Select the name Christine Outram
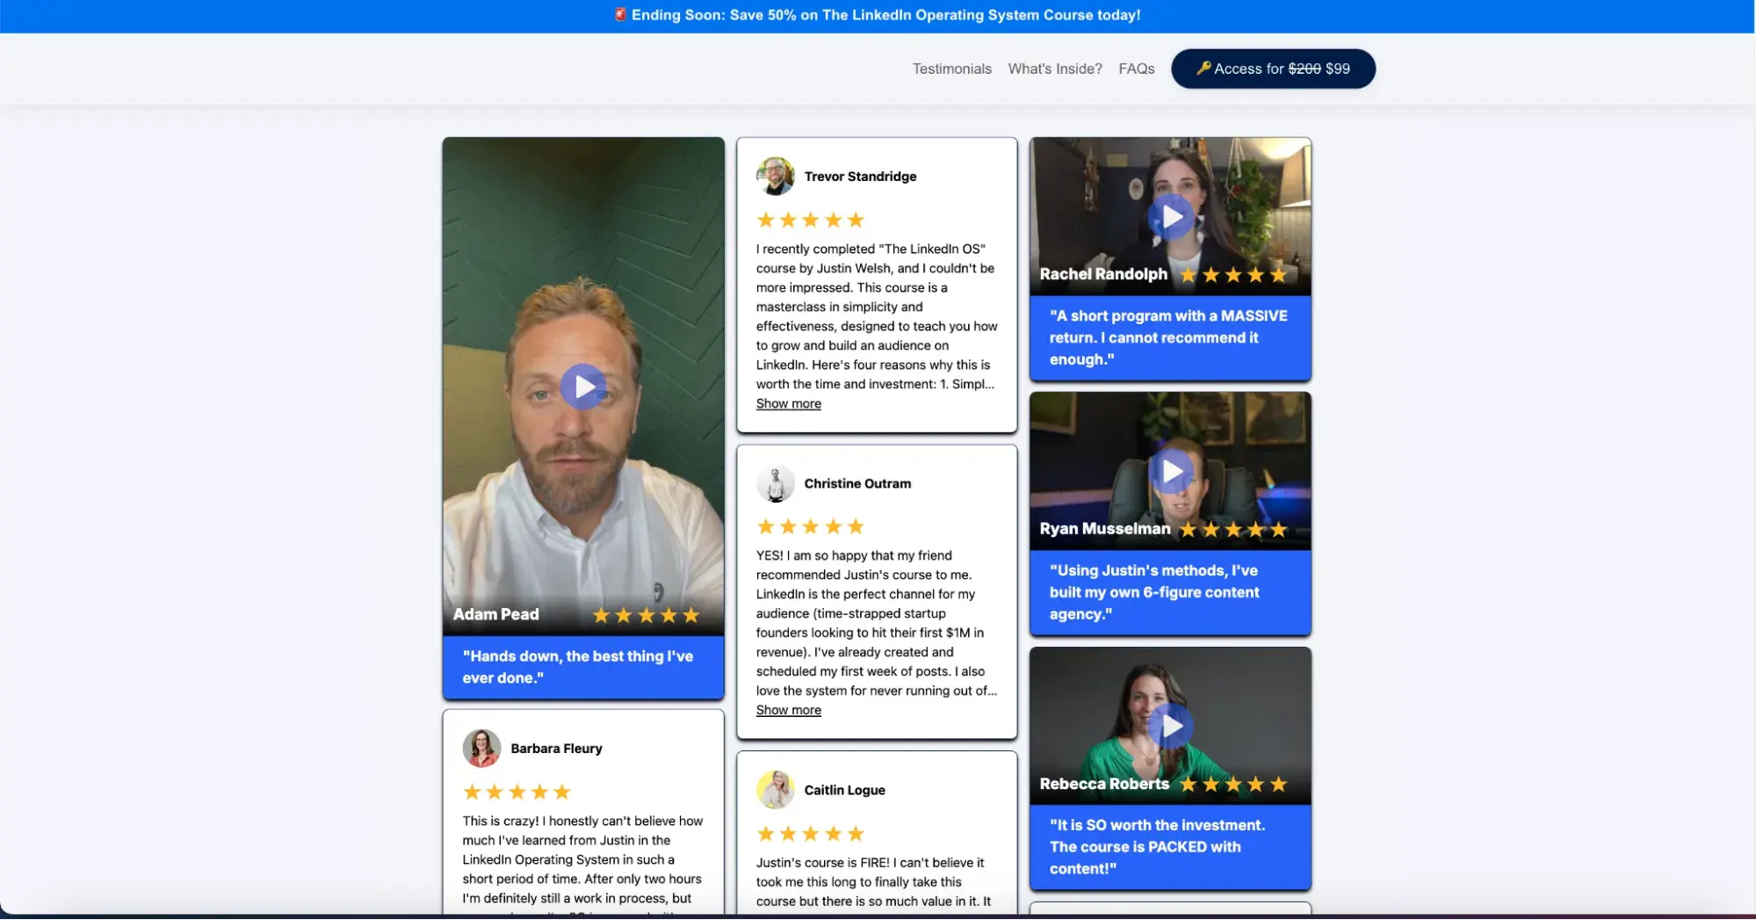The width and height of the screenshot is (1756, 920). click(x=857, y=484)
